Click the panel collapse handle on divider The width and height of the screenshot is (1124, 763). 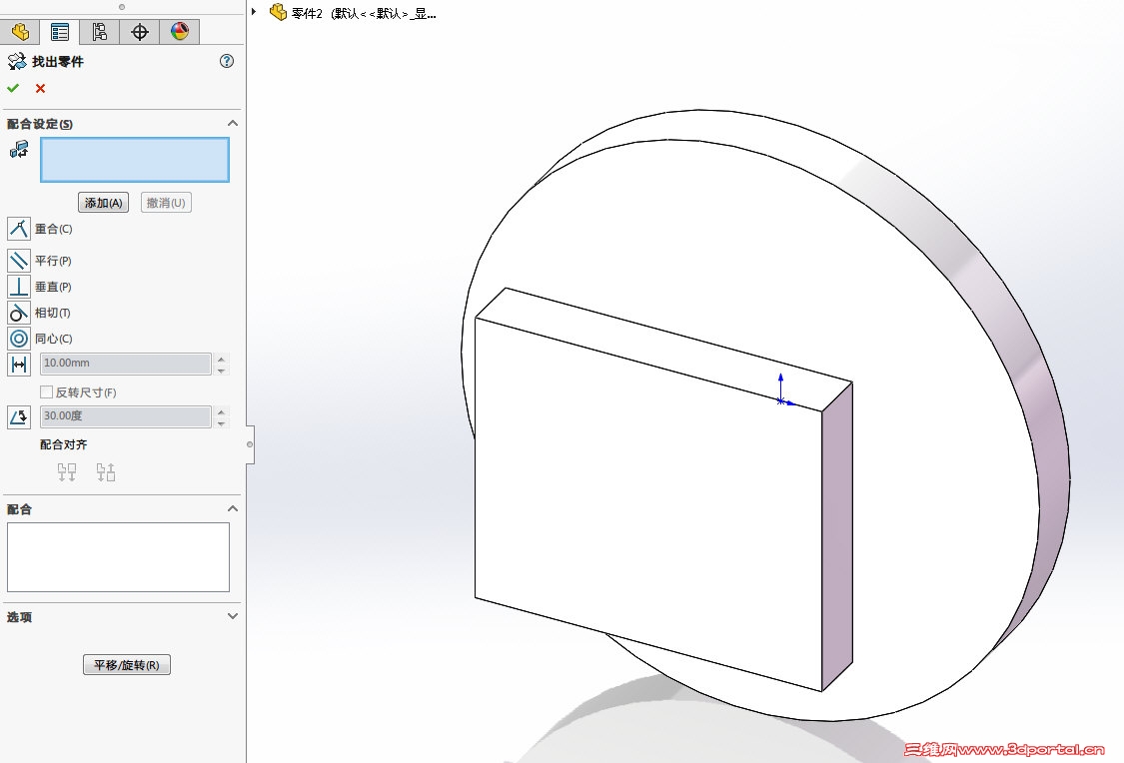(x=250, y=444)
